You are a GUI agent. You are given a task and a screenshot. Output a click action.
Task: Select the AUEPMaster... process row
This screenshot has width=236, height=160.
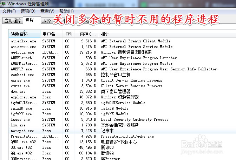coord(122,63)
